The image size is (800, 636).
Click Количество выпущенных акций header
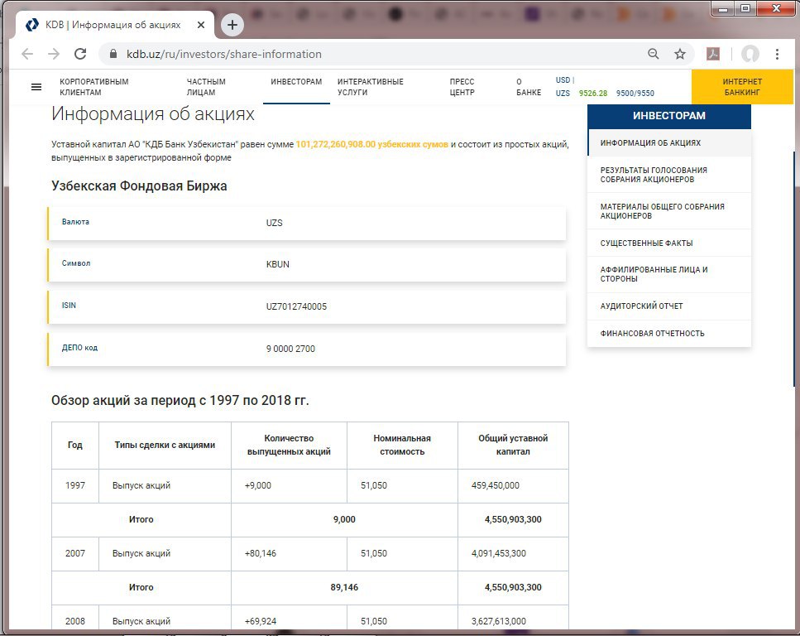[x=289, y=445]
